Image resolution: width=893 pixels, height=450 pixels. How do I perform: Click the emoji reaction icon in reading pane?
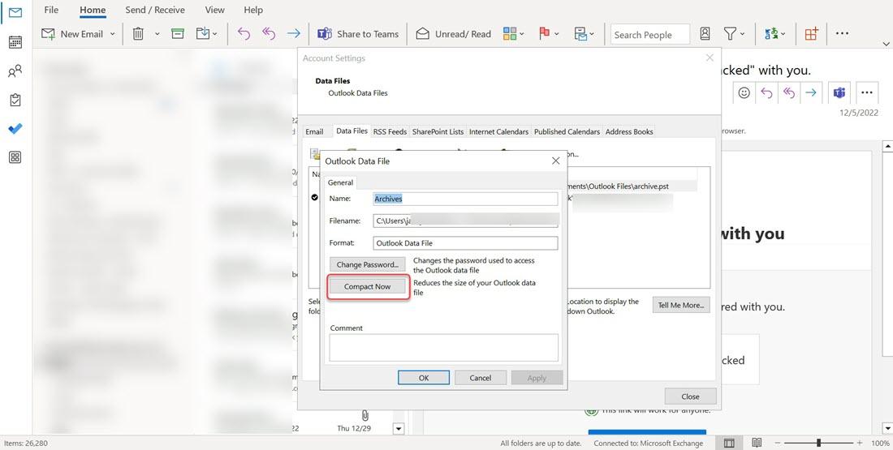(x=744, y=92)
